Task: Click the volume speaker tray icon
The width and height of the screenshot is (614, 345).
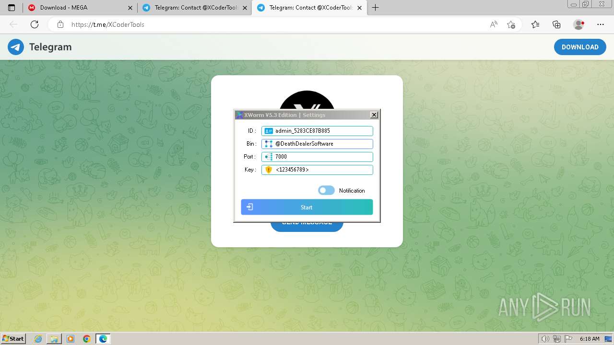Action: [x=545, y=339]
